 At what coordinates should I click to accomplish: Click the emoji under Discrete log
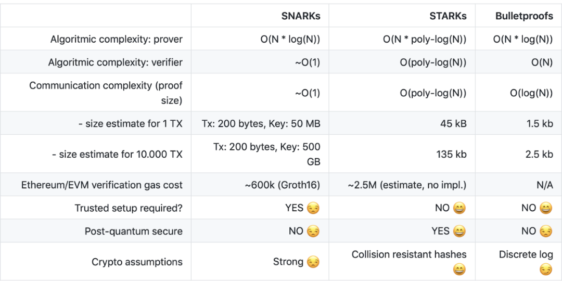click(x=546, y=270)
